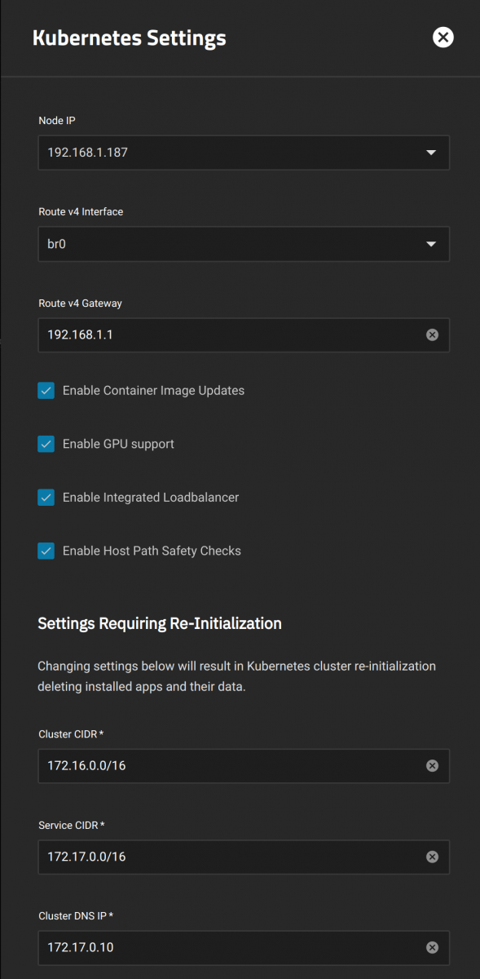The height and width of the screenshot is (979, 480).
Task: Click the Enable GPU support label text
Action: 118,444
